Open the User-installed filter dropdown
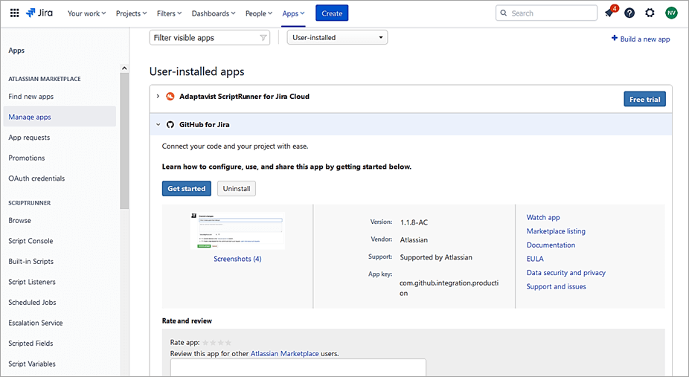 tap(337, 38)
